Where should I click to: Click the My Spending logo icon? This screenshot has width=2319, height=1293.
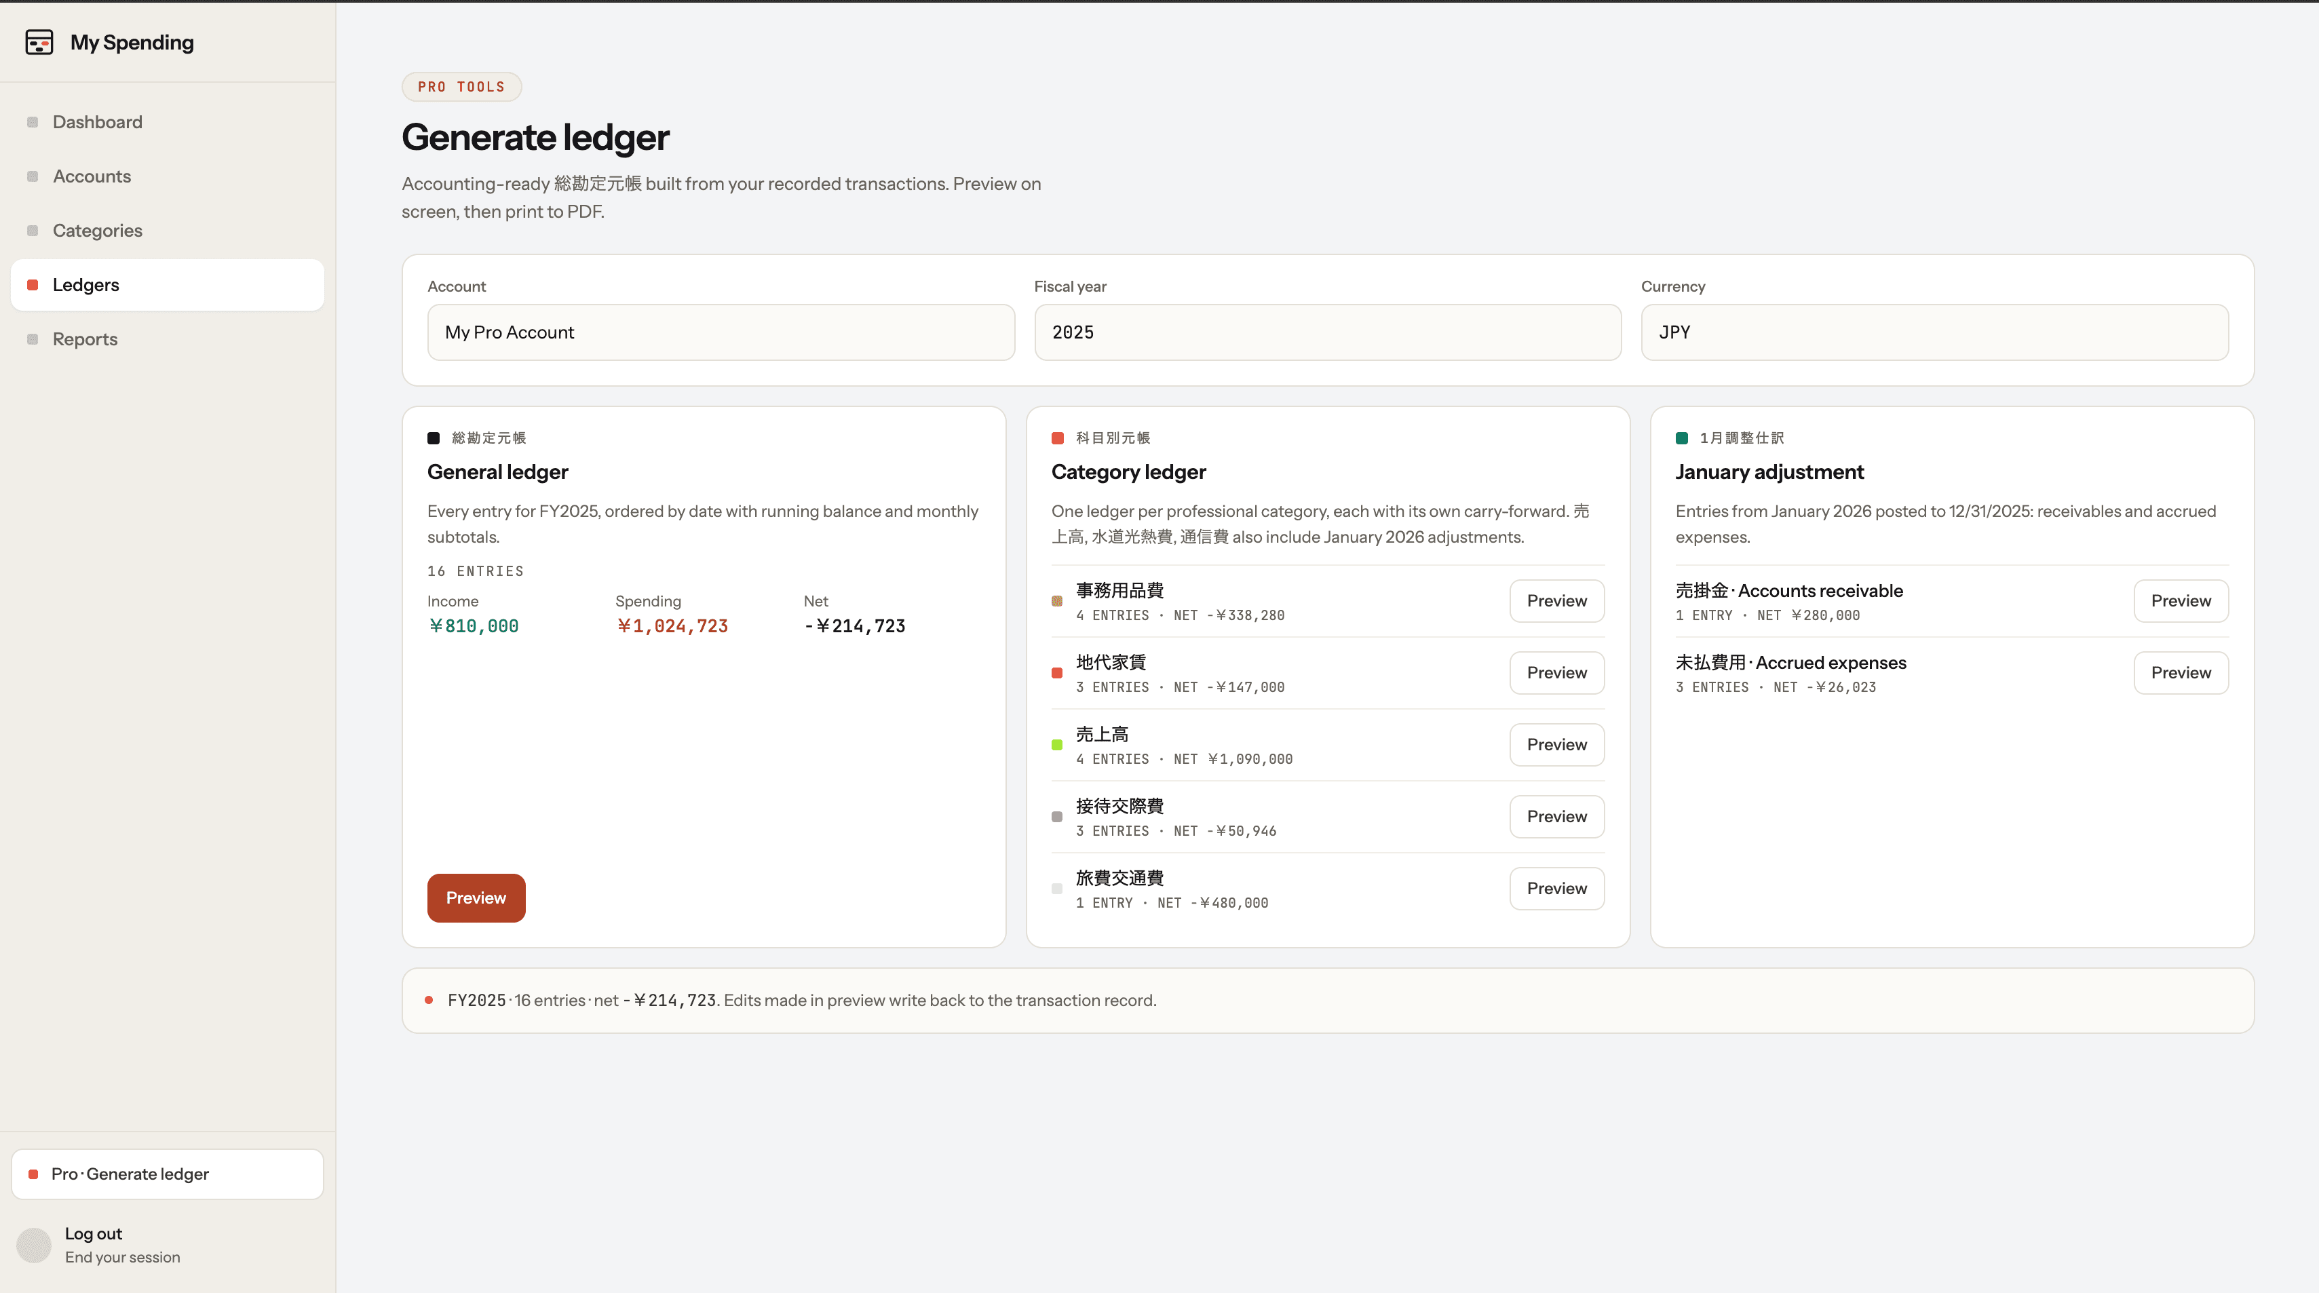(x=39, y=42)
